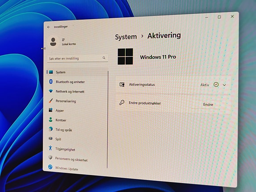Open the Spill game controller icon

(50, 139)
